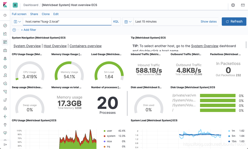Toggle '1m' load legend swatch
Screen dimensions: 248x149
pyautogui.click(x=229, y=131)
